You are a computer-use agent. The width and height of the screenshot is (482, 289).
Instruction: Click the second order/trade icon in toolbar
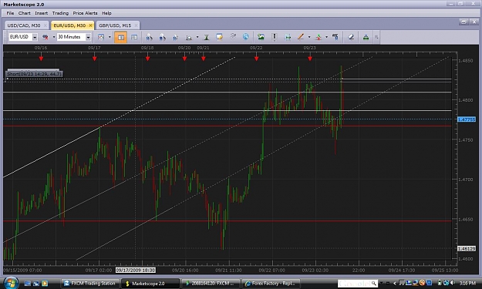(162, 37)
